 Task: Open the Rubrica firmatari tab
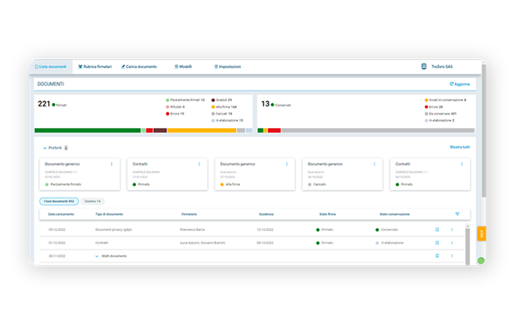95,67
